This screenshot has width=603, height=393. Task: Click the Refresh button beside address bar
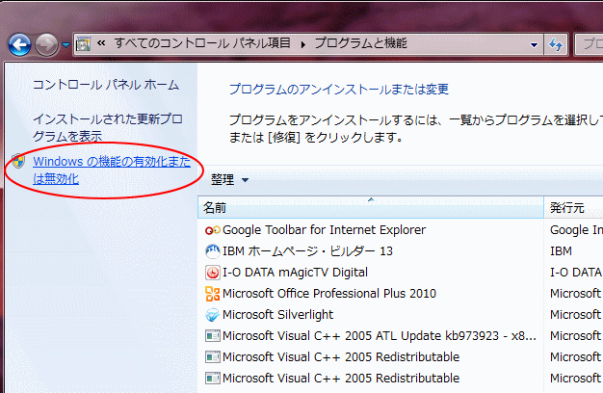point(556,44)
